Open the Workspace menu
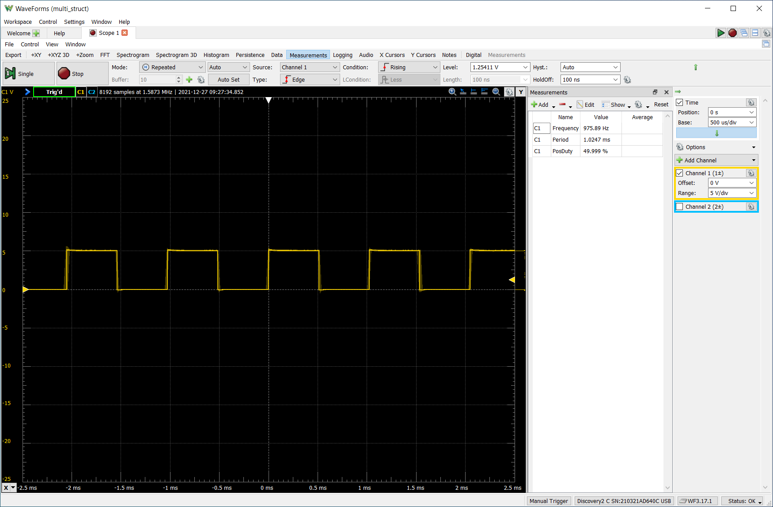Screen dimensions: 773x507 [x=18, y=22]
